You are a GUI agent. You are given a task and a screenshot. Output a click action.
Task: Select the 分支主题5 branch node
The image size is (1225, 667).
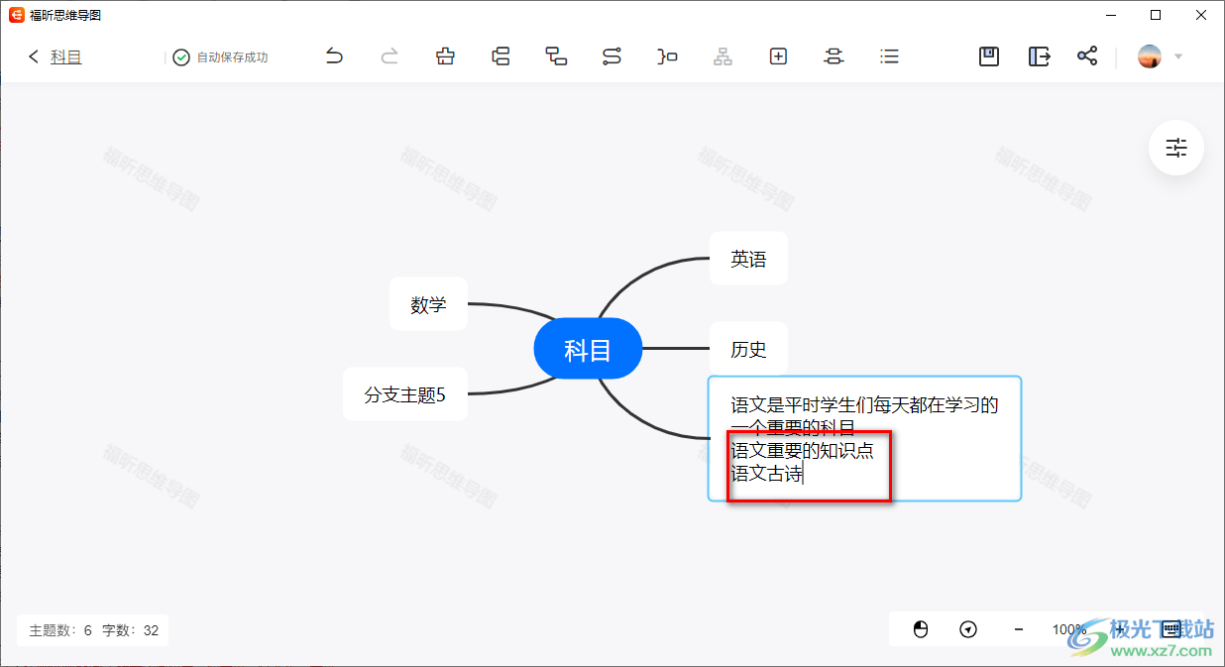point(404,394)
